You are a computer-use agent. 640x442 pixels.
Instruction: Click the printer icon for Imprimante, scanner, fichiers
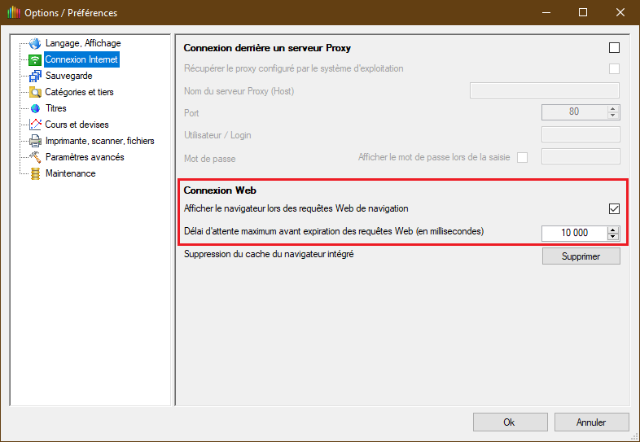pyautogui.click(x=35, y=141)
